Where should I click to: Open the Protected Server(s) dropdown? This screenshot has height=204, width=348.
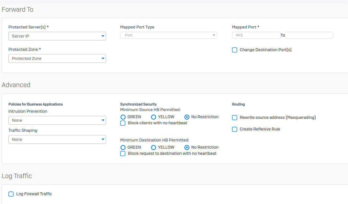click(x=57, y=36)
